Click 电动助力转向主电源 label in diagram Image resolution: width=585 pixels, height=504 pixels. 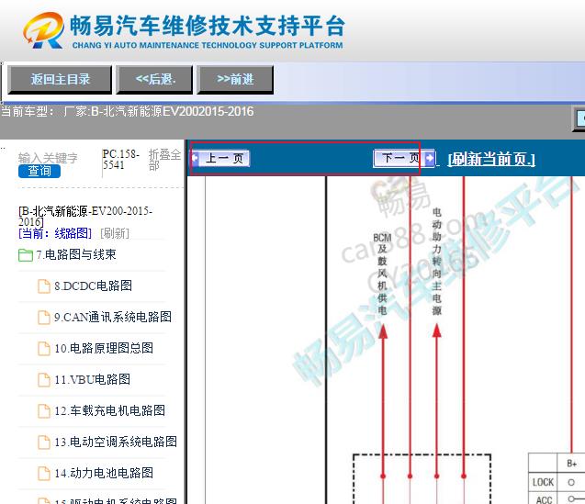point(436,262)
